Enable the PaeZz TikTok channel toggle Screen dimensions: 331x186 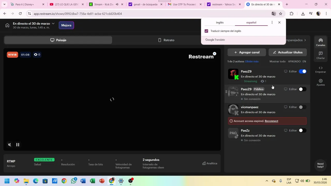click(303, 130)
